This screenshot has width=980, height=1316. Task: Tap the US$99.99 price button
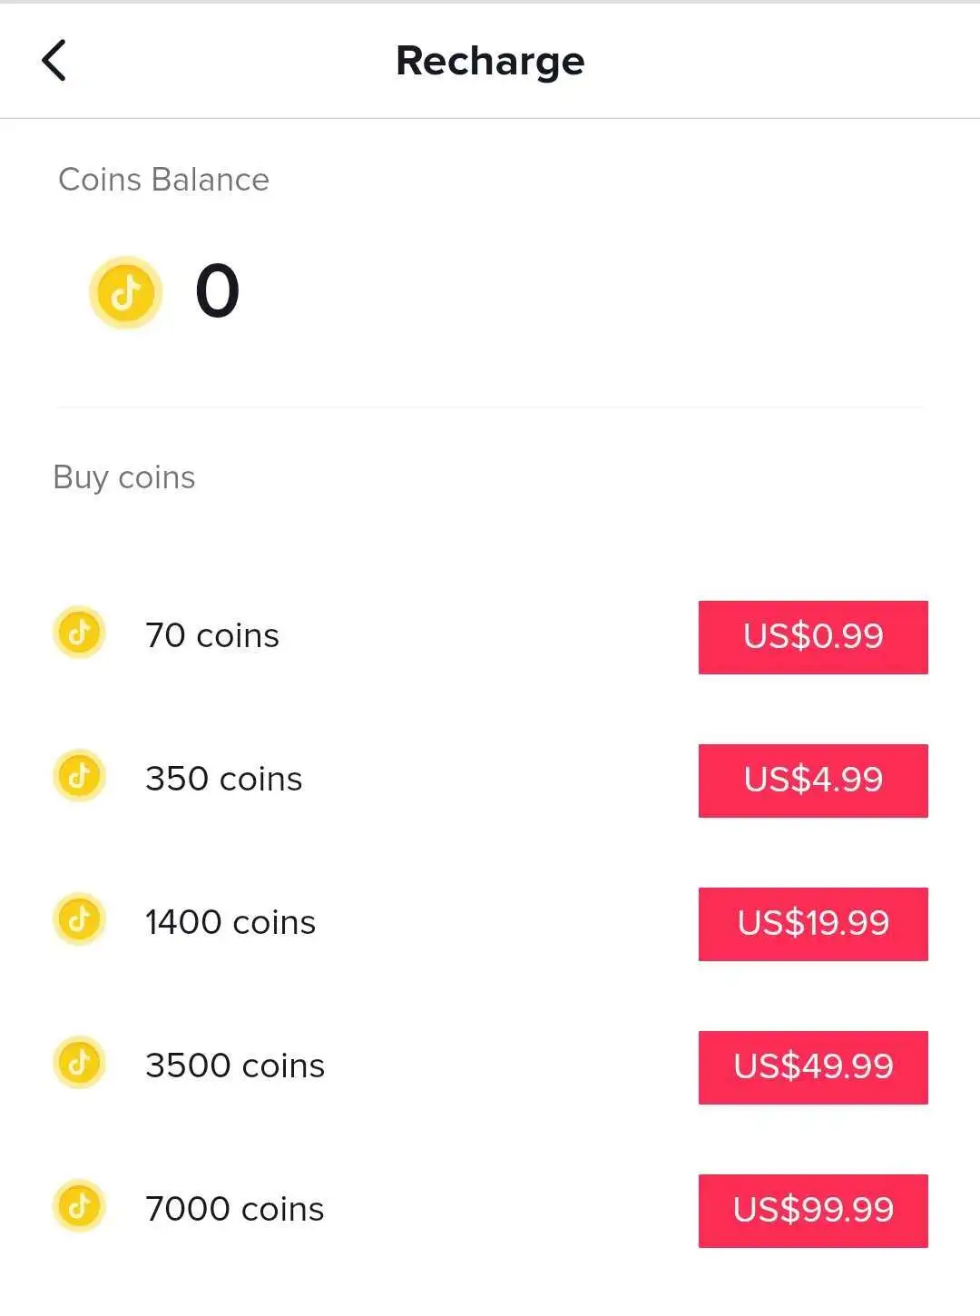click(x=813, y=1211)
